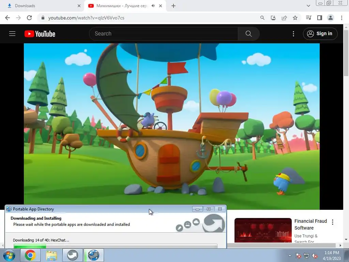Click Chrome in the taskbar

click(x=30, y=255)
